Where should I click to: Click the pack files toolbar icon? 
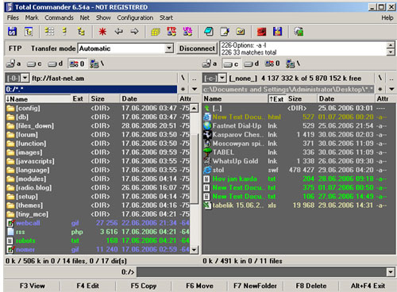tap(156, 32)
